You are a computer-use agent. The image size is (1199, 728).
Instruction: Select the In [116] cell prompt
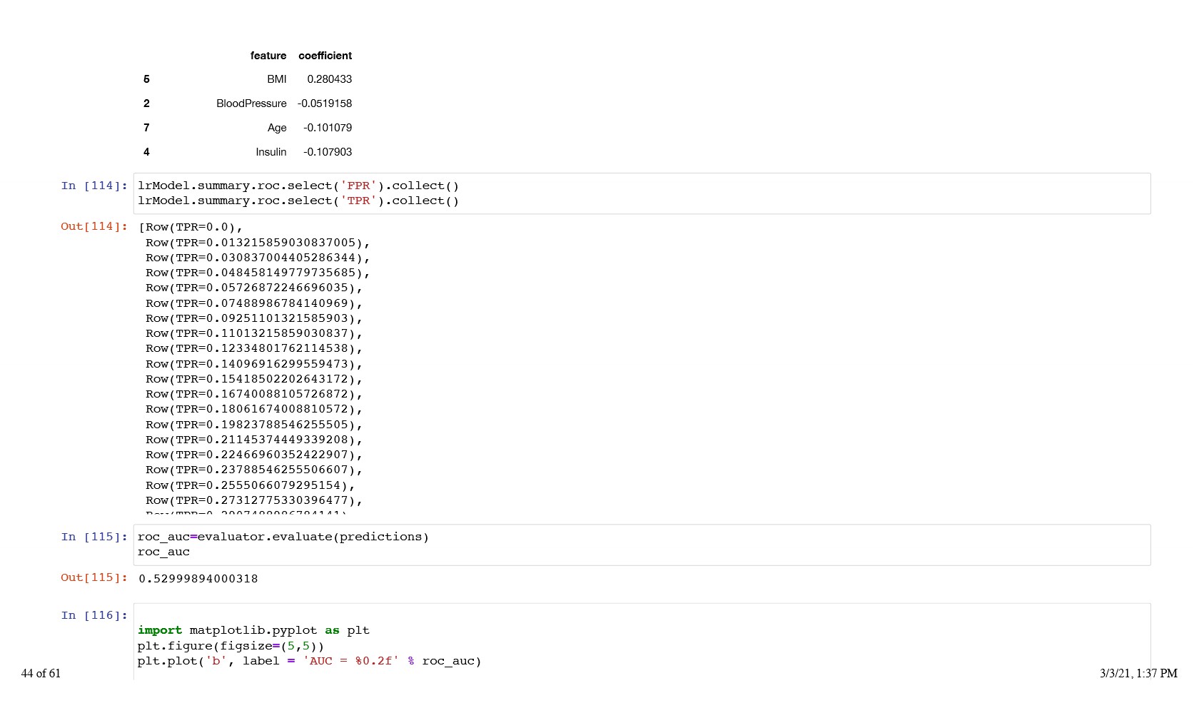click(x=94, y=615)
